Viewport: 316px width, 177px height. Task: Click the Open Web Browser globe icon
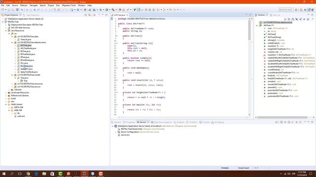(x=85, y=10)
